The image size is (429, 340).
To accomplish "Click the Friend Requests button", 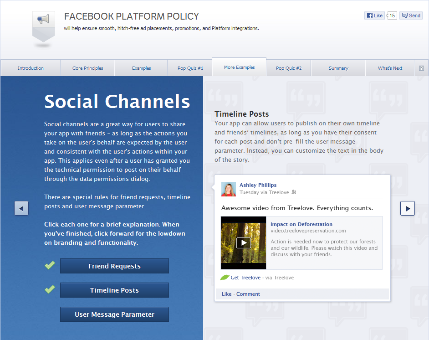I will coord(114,266).
